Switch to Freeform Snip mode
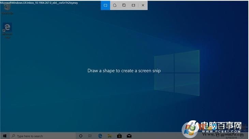This screenshot has width=249, height=139. click(x=115, y=5)
